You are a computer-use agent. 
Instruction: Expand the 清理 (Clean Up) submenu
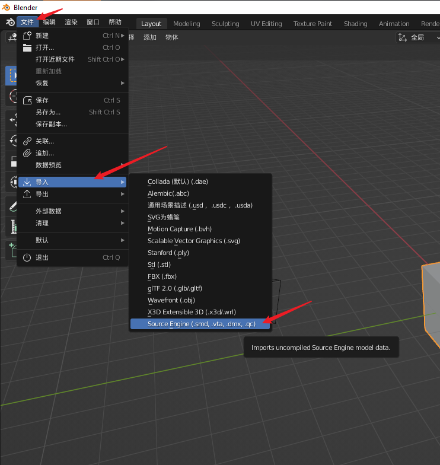(x=72, y=223)
